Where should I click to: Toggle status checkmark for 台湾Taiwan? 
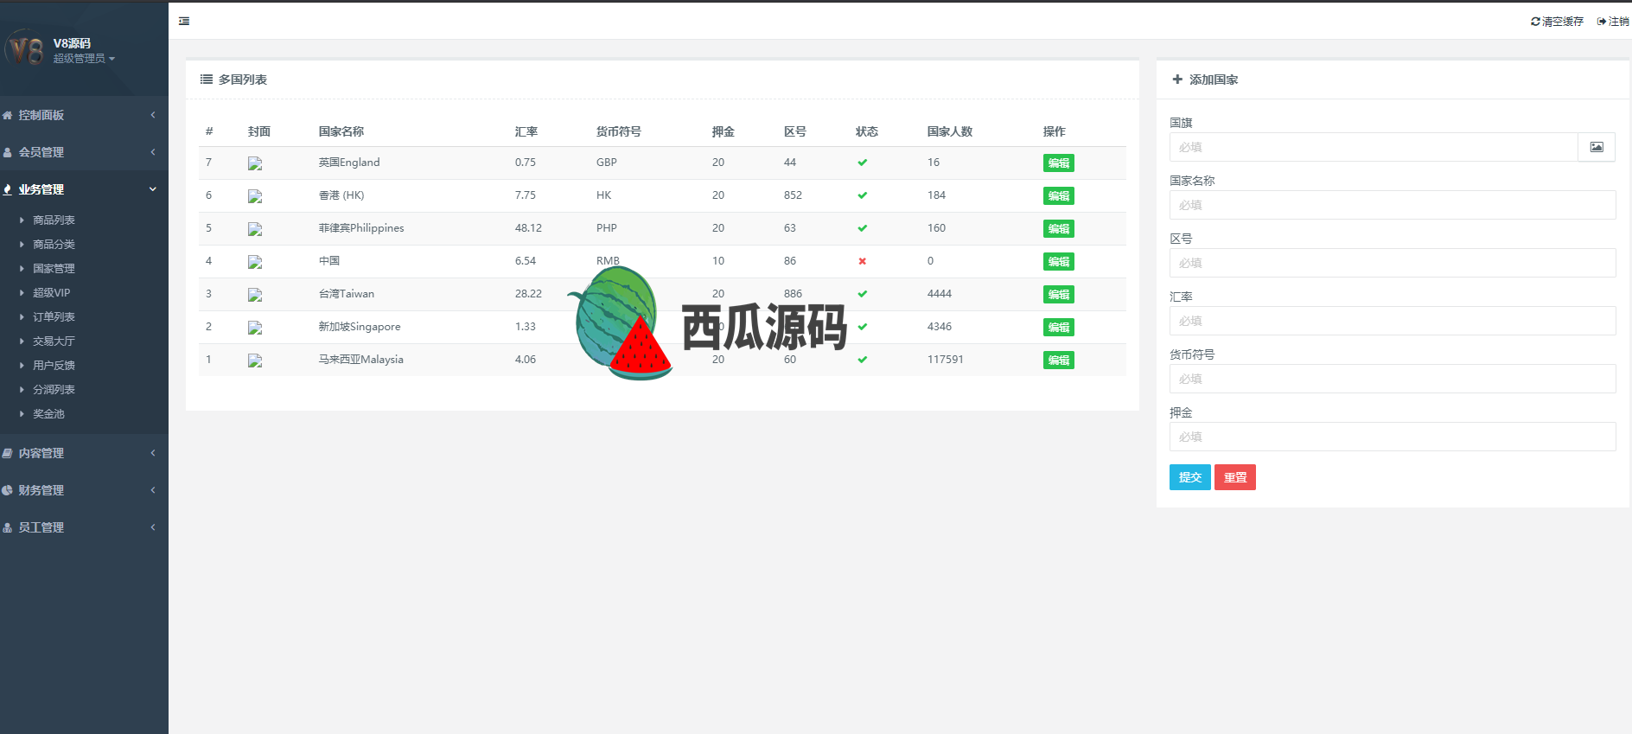(862, 294)
